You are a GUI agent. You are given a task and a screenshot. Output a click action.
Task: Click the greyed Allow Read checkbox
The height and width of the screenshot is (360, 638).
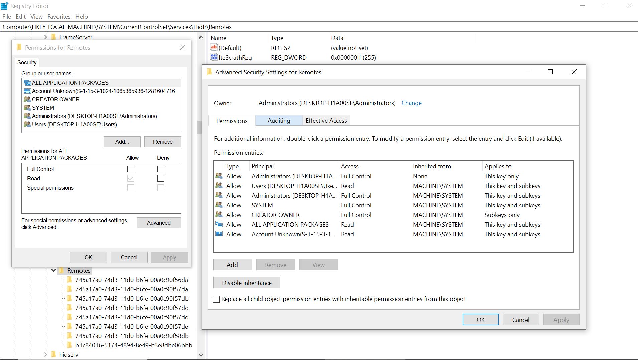coord(131,178)
